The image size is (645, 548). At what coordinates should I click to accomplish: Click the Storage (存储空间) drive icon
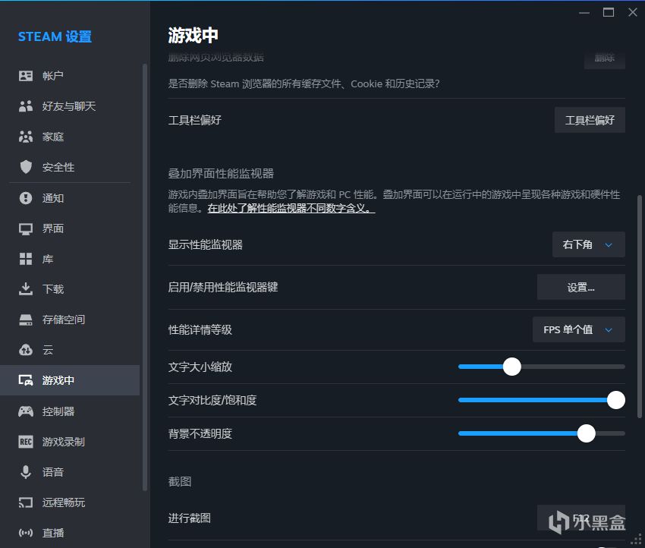pyautogui.click(x=26, y=320)
